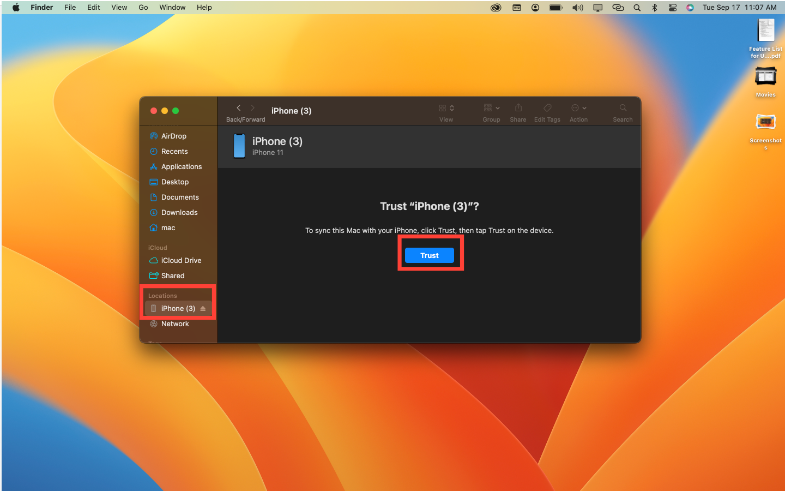This screenshot has height=491, width=785.
Task: Click the Locations section header
Action: click(162, 296)
